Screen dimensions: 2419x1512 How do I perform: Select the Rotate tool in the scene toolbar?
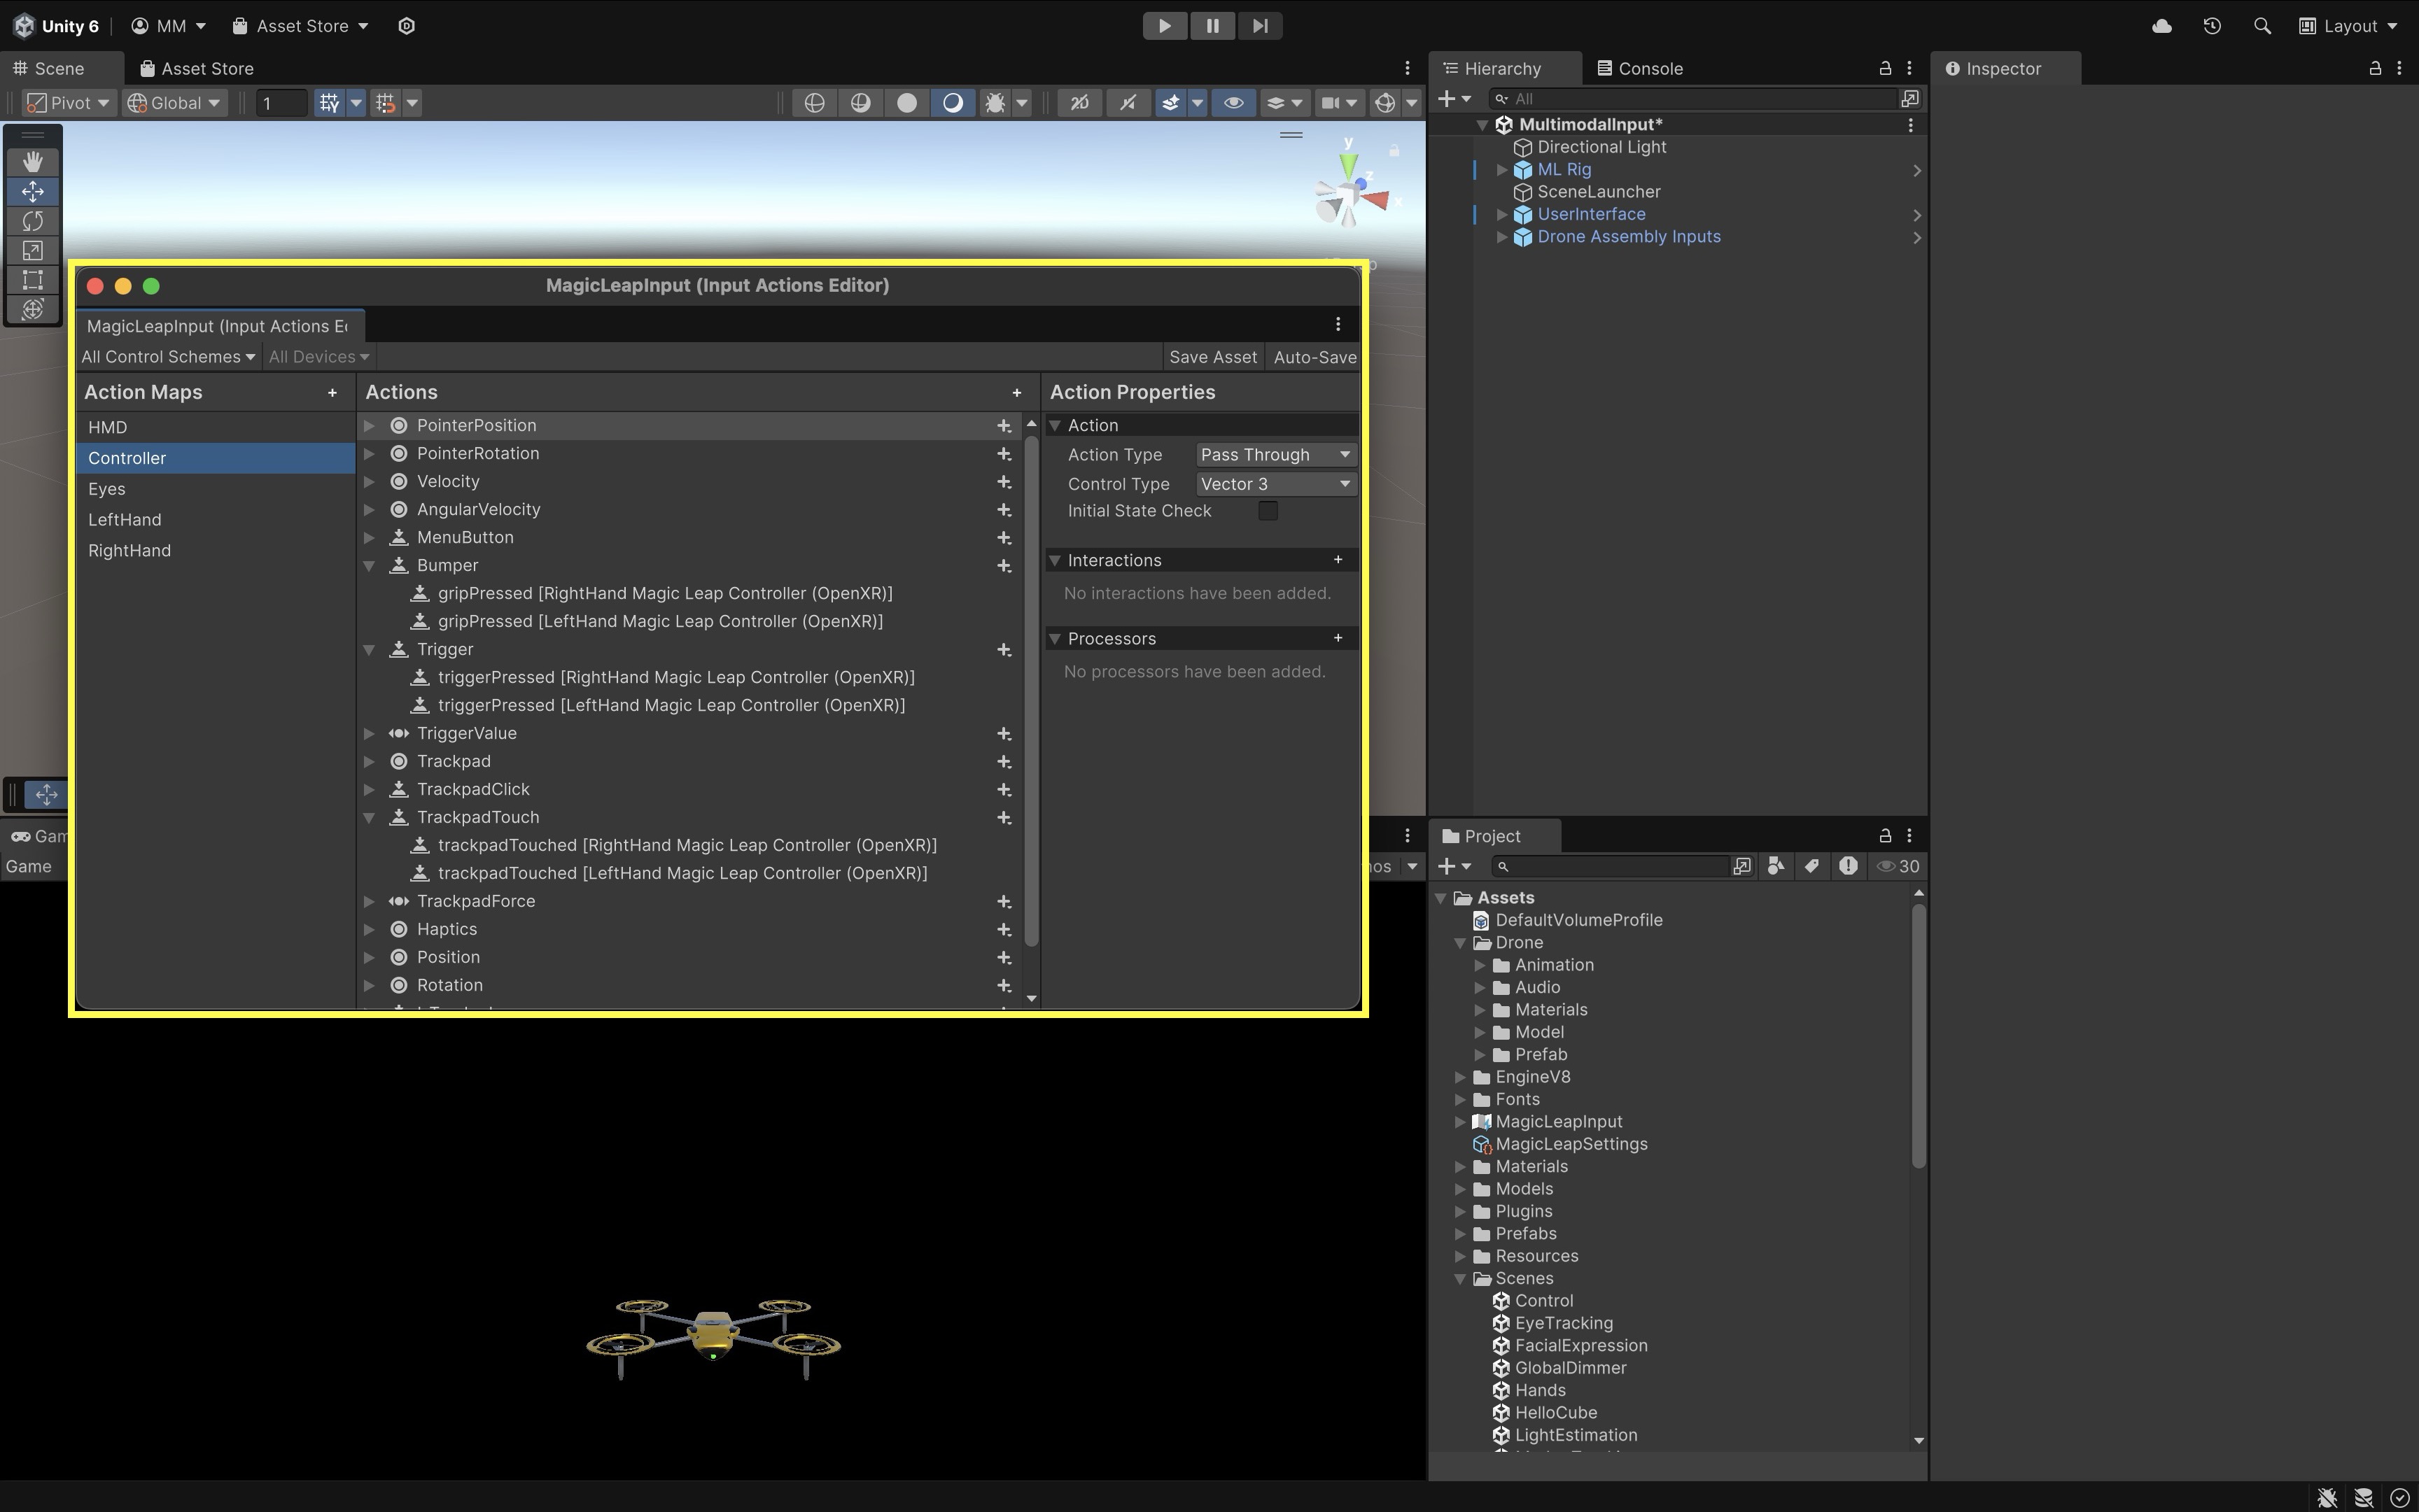pyautogui.click(x=32, y=221)
